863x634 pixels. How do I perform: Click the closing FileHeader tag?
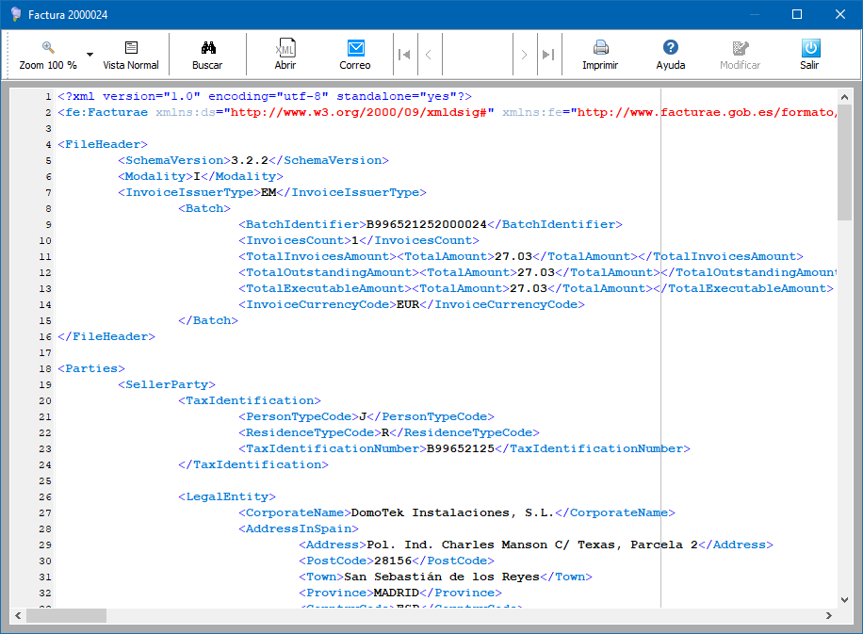pyautogui.click(x=106, y=336)
